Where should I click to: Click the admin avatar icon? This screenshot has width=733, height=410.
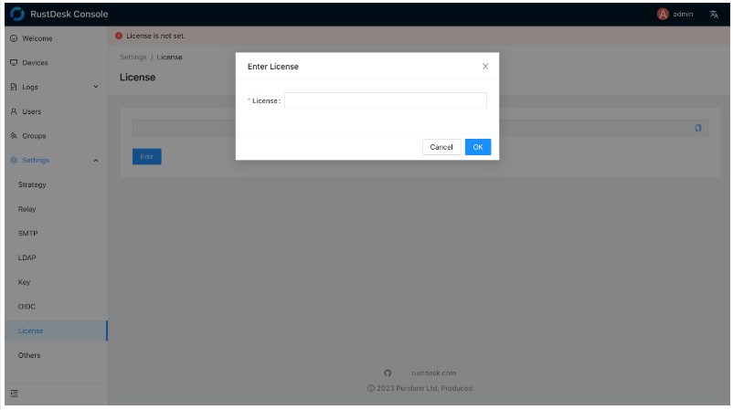pyautogui.click(x=663, y=14)
